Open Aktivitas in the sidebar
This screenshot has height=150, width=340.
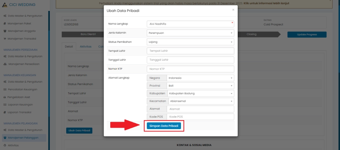tap(13, 145)
